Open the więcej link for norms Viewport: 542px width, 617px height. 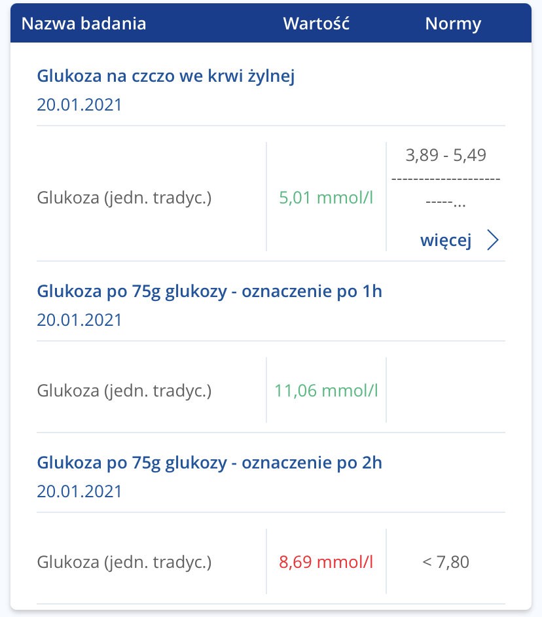[x=446, y=241]
